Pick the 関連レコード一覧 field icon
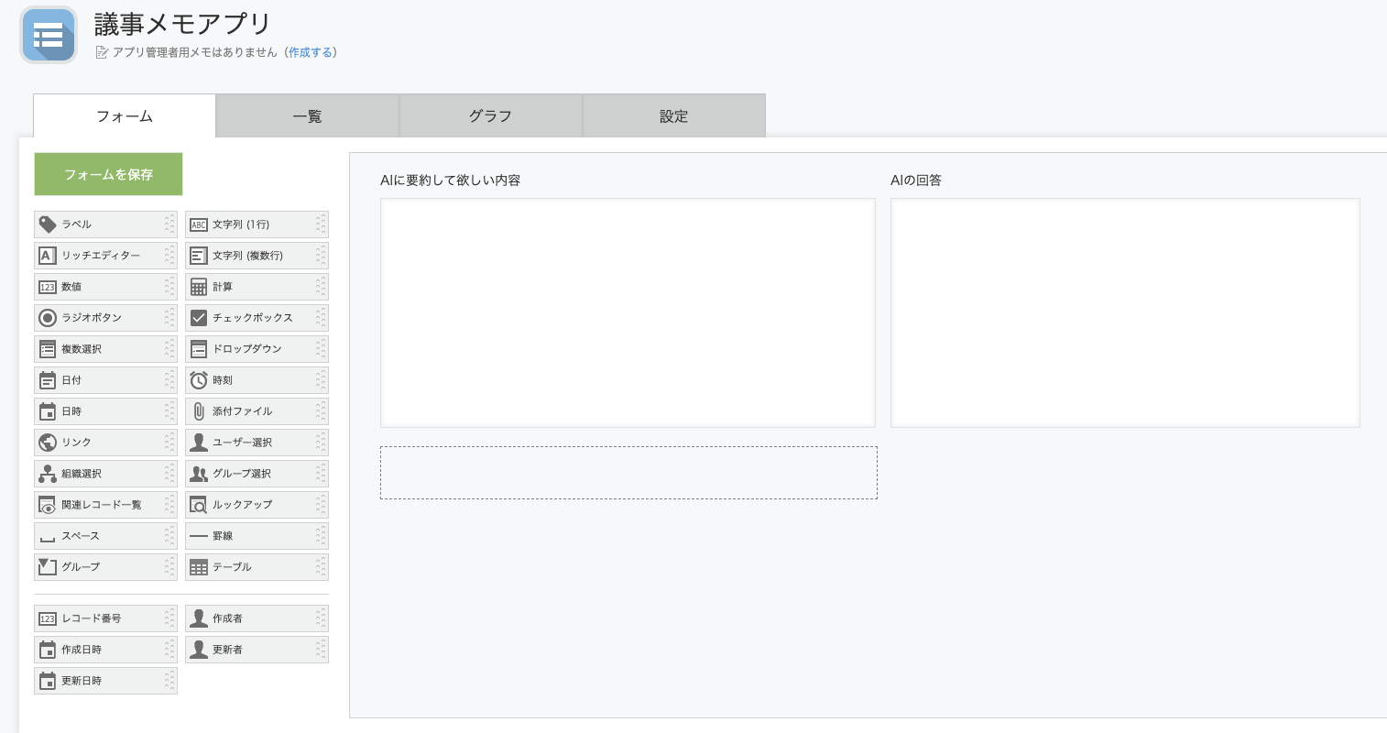Viewport: 1387px width, 733px height. coord(48,505)
